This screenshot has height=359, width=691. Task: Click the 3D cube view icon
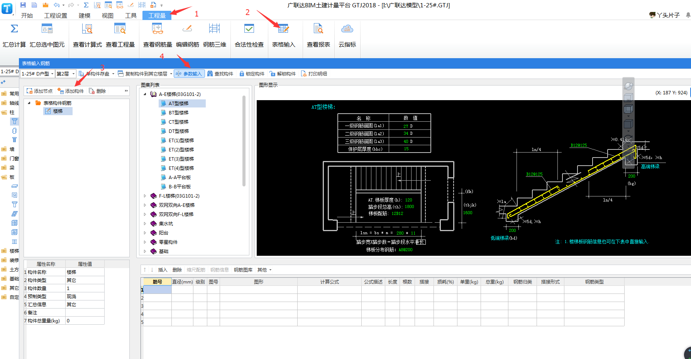click(x=628, y=98)
